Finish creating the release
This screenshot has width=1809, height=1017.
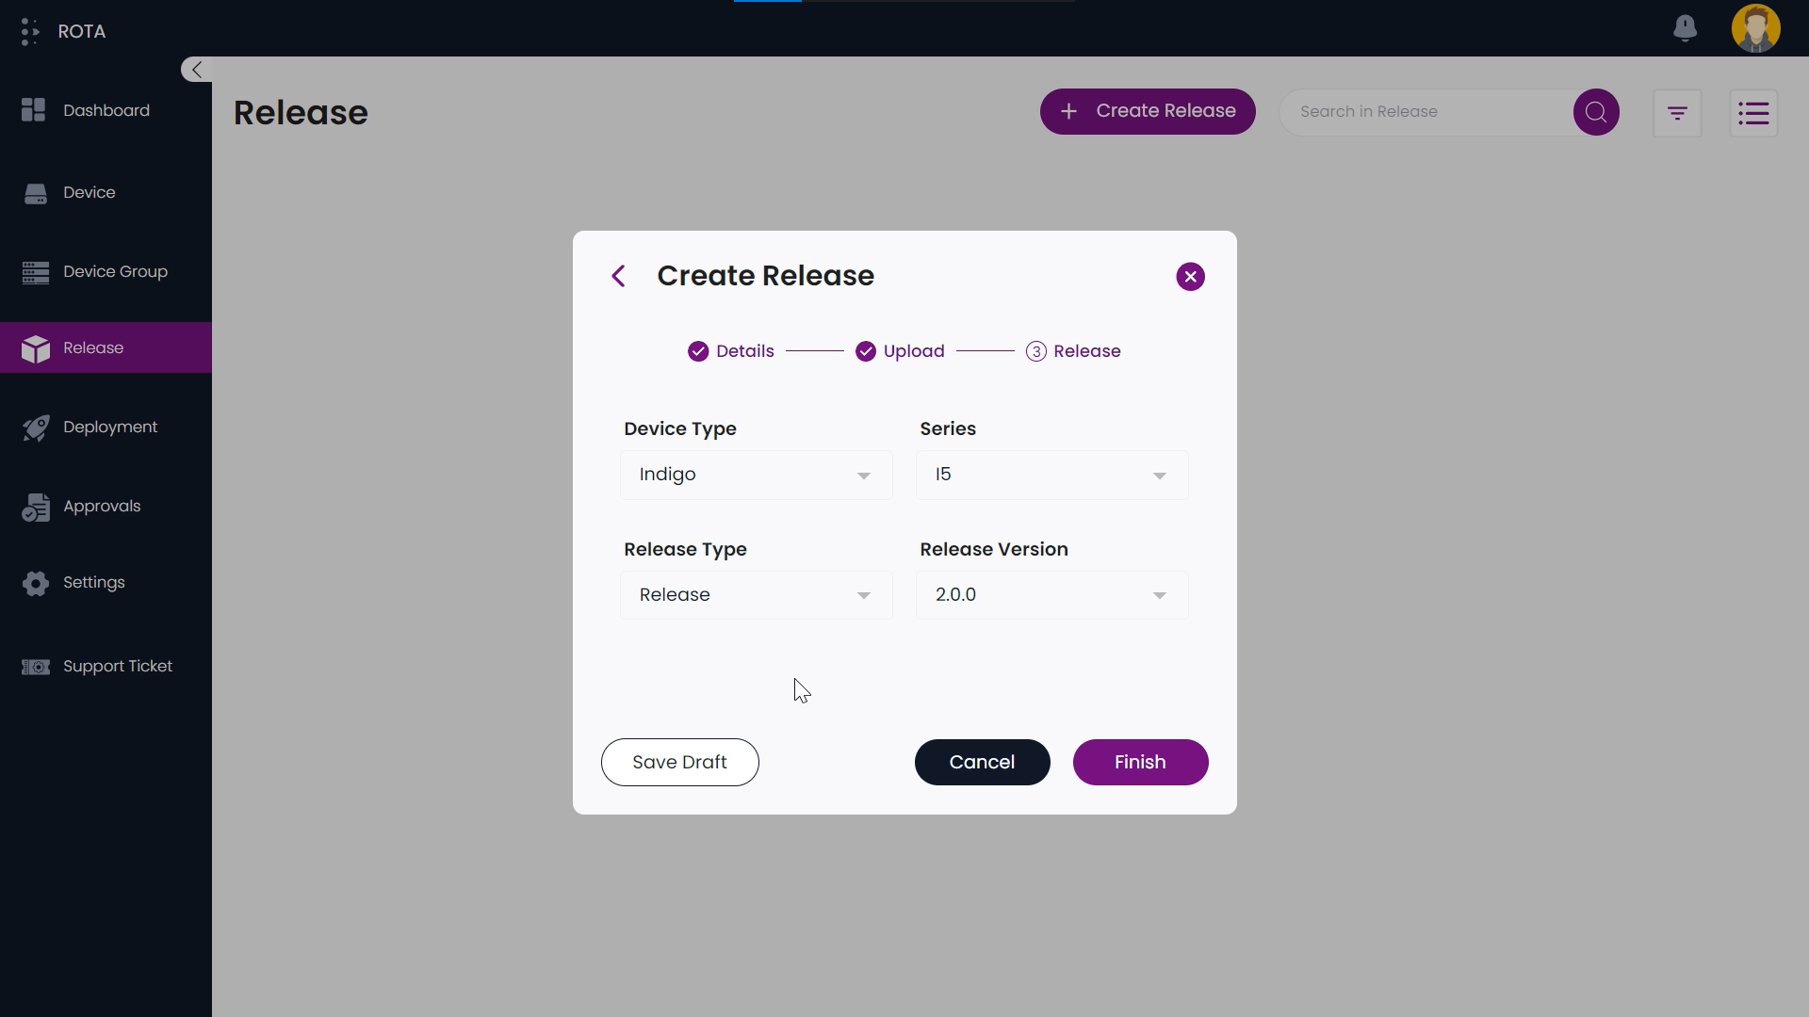1140,762
